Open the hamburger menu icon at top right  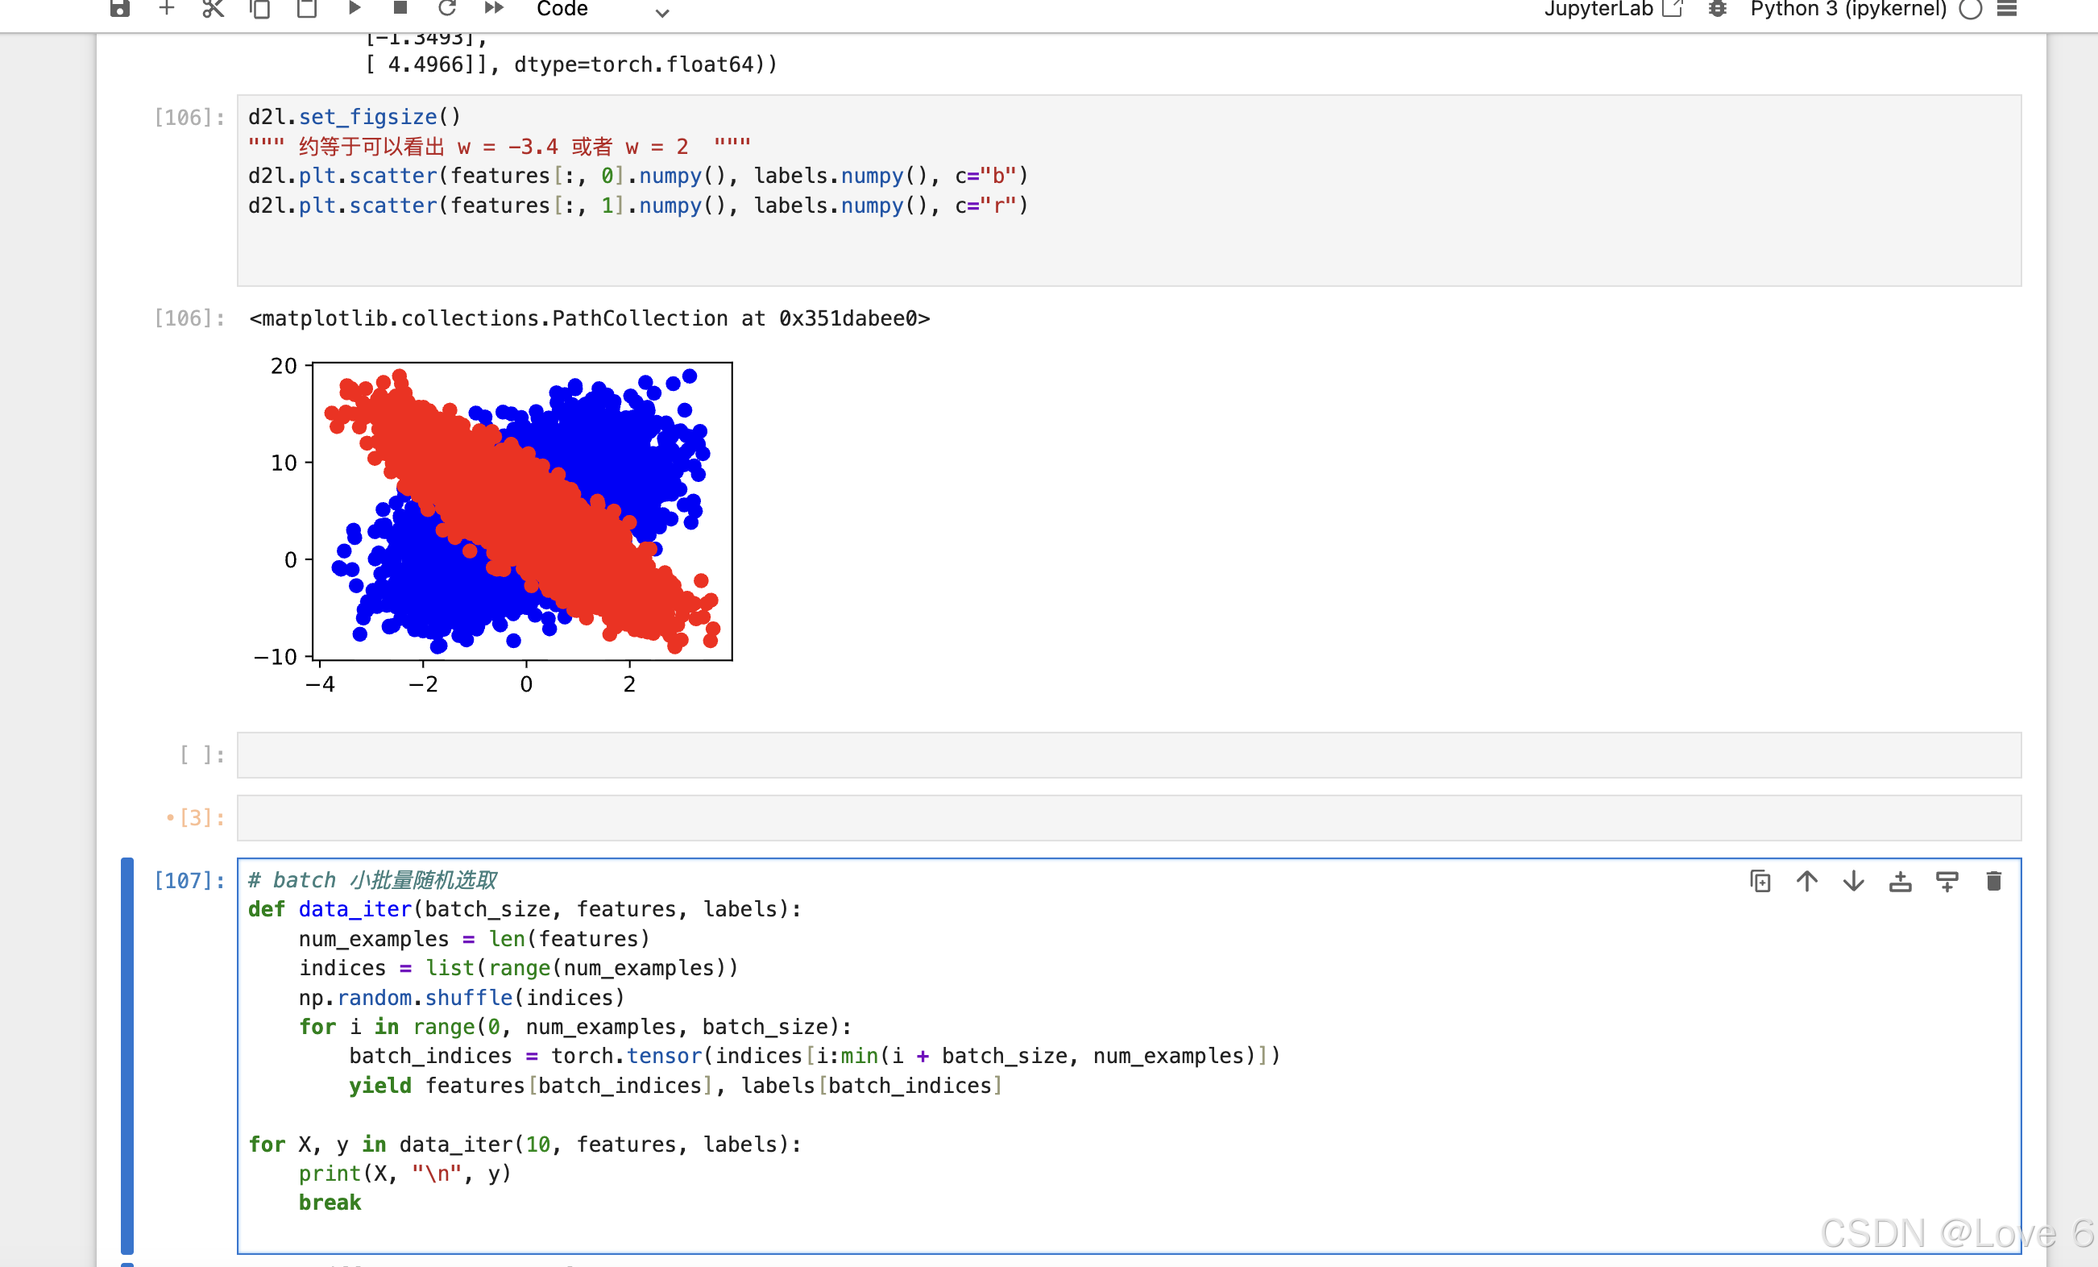[2008, 9]
